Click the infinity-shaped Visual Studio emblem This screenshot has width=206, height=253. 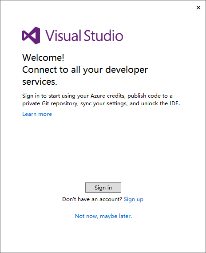(x=31, y=36)
